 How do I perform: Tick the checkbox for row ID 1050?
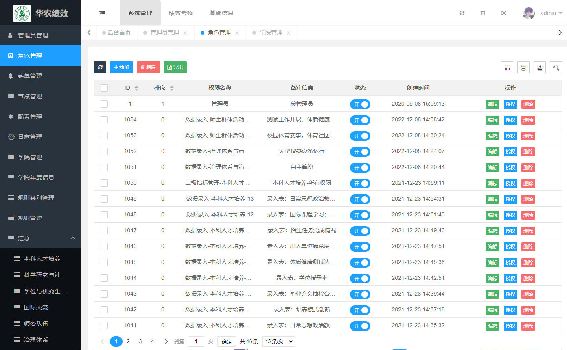click(x=104, y=183)
